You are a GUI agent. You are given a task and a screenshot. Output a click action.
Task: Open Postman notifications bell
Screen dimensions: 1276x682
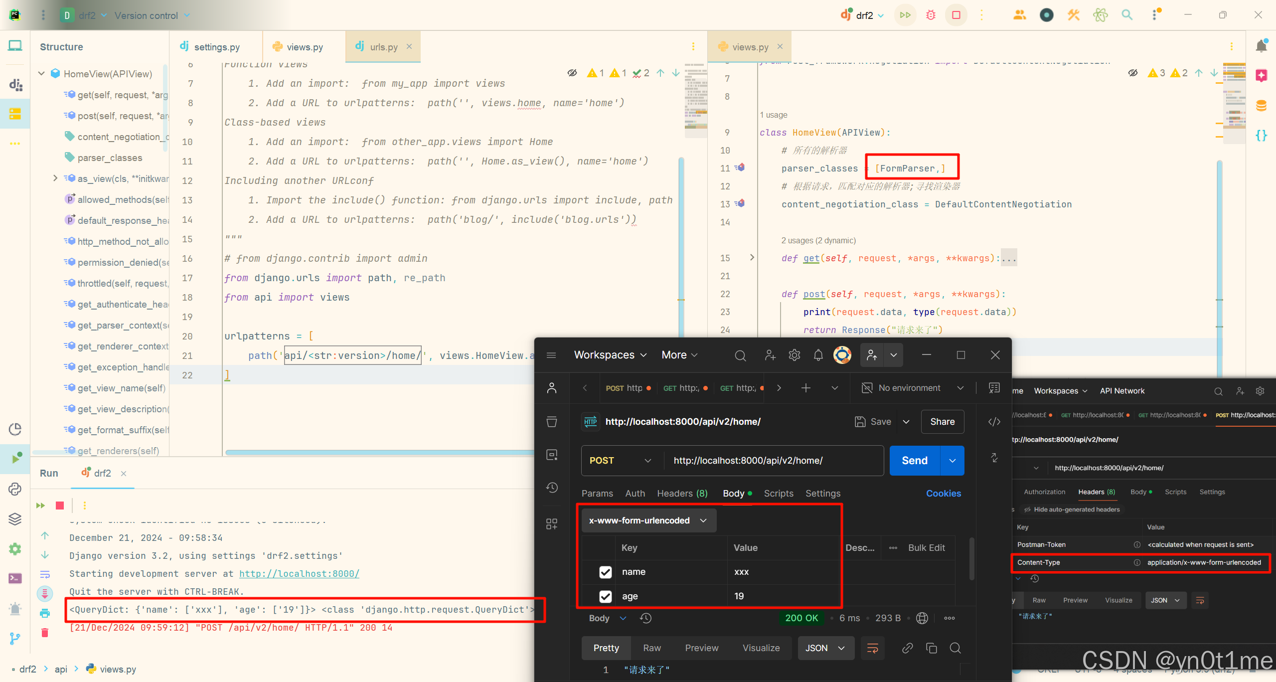pyautogui.click(x=818, y=355)
